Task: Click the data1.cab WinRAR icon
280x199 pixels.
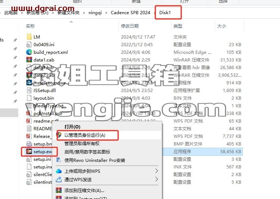Action: pyautogui.click(x=29, y=60)
